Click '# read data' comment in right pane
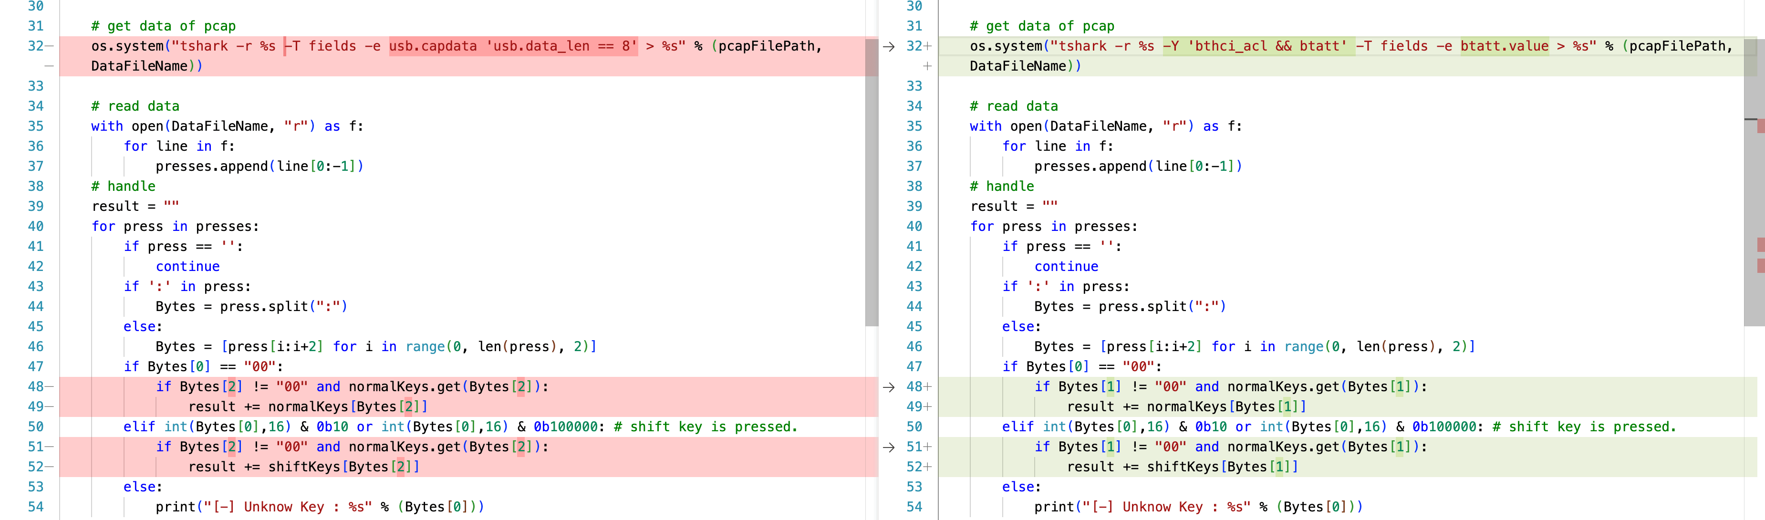 [x=1013, y=106]
